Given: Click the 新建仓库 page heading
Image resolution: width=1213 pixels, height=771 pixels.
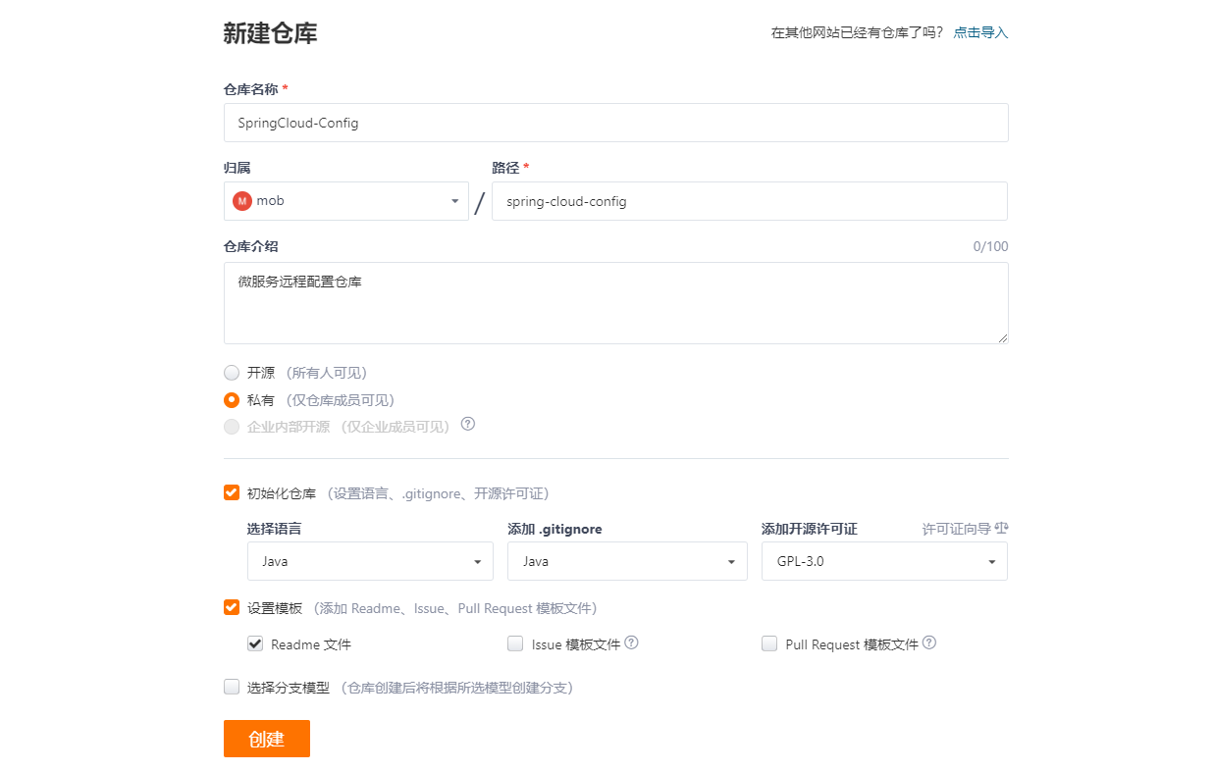Looking at the screenshot, I should [271, 33].
